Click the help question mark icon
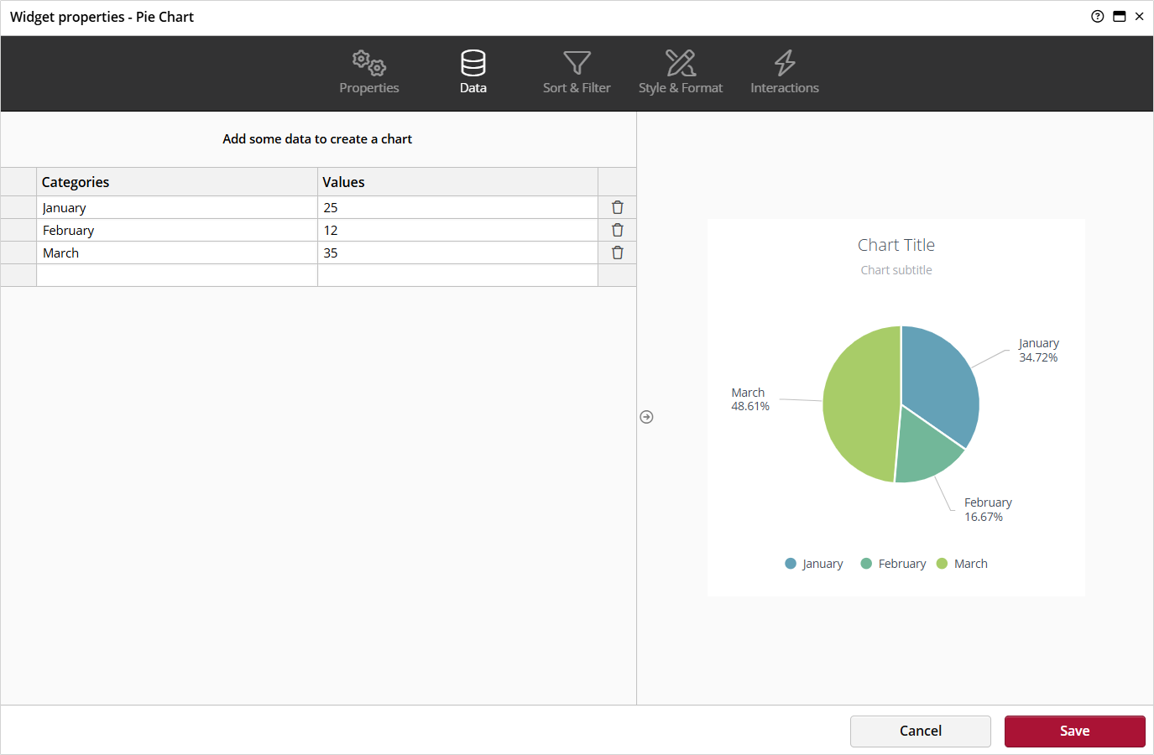This screenshot has height=755, width=1154. (1097, 16)
